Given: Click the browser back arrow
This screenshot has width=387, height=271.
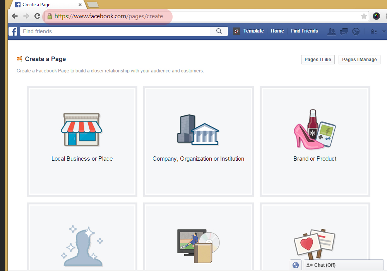Looking at the screenshot, I should tap(15, 16).
